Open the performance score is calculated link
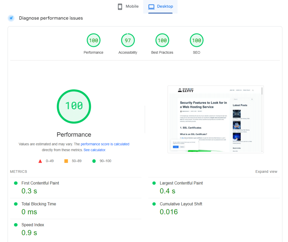 pos(105,144)
